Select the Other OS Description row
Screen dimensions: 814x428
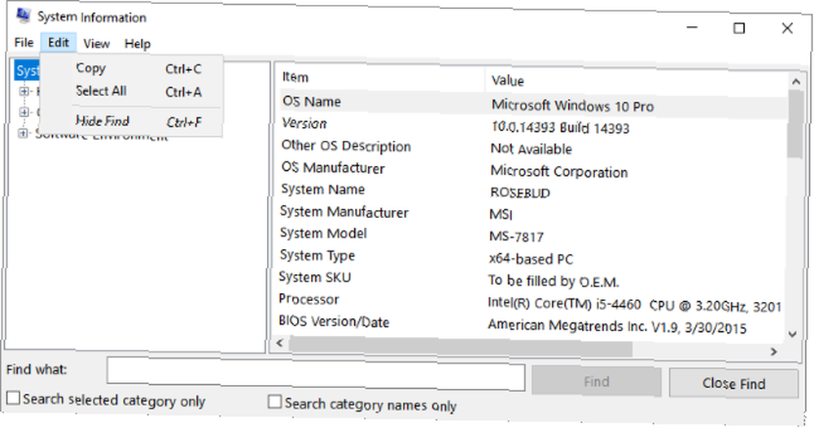click(533, 147)
